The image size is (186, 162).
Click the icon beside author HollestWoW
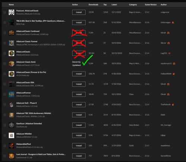(174, 74)
